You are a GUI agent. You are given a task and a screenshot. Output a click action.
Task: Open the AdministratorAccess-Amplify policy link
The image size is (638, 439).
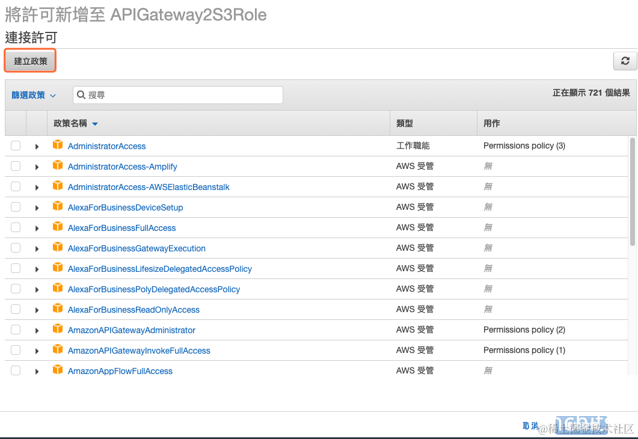(123, 167)
